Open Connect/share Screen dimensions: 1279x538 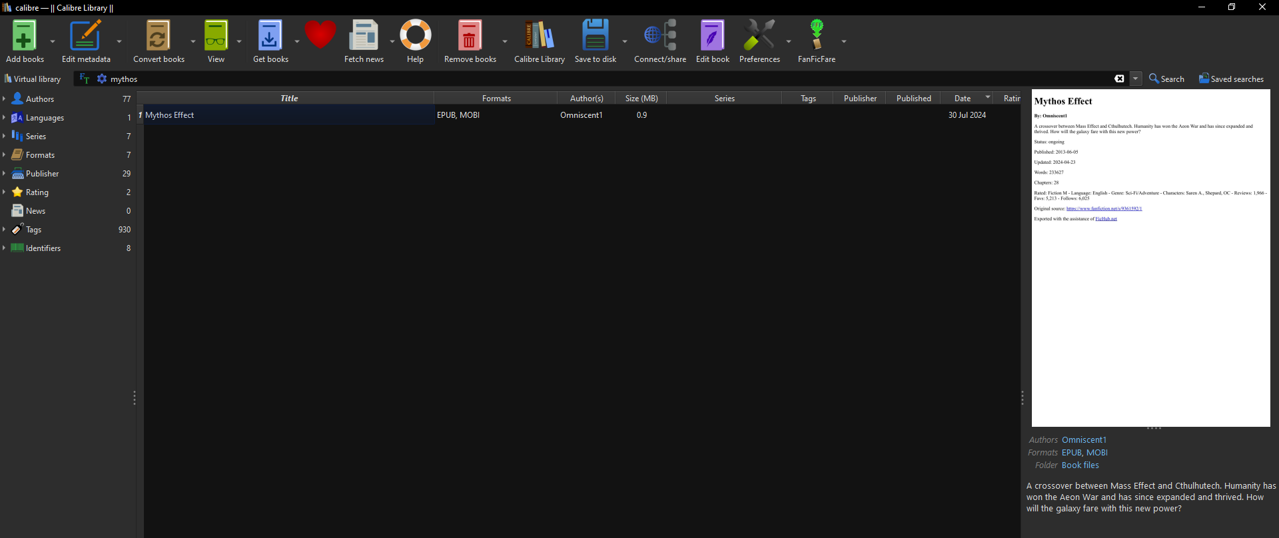click(660, 35)
